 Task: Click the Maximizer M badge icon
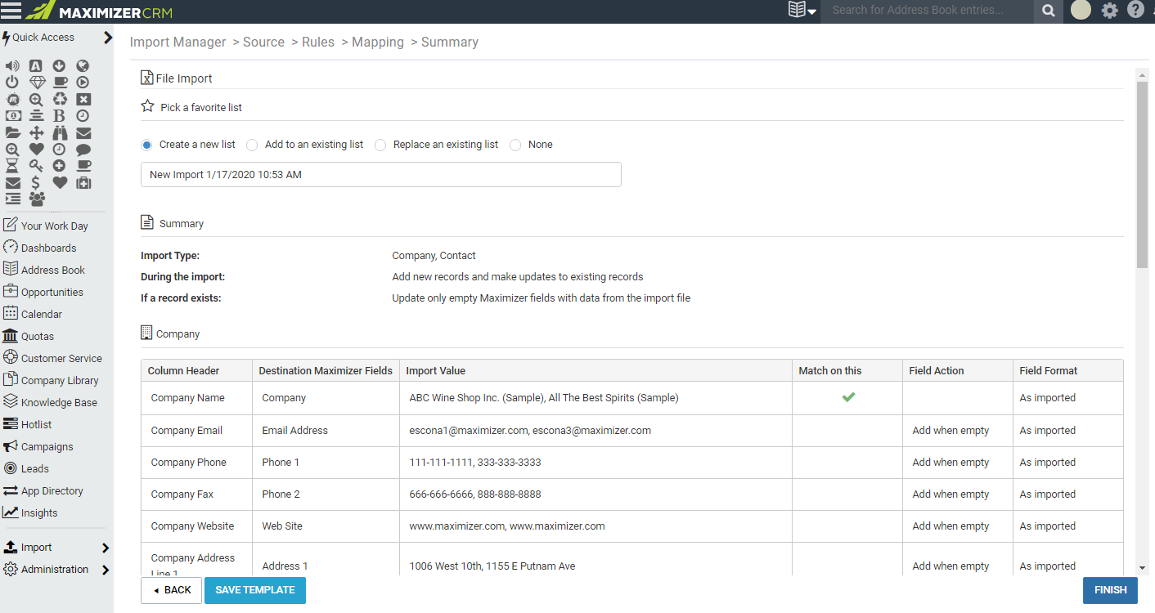pyautogui.click(x=12, y=100)
